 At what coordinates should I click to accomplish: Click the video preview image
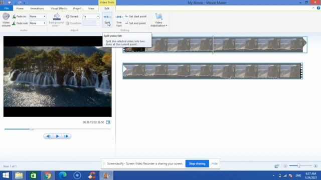[58, 76]
